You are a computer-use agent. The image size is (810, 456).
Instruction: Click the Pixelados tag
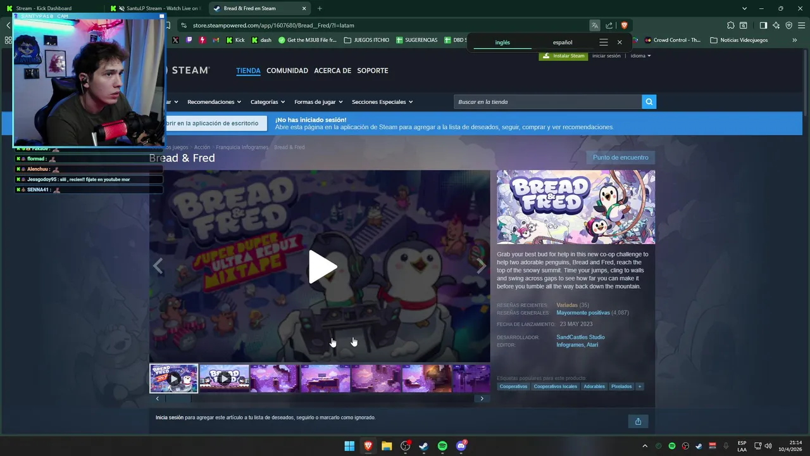[621, 386]
